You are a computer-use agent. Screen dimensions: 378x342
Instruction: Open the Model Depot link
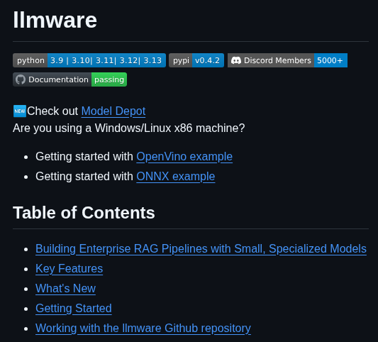click(113, 111)
